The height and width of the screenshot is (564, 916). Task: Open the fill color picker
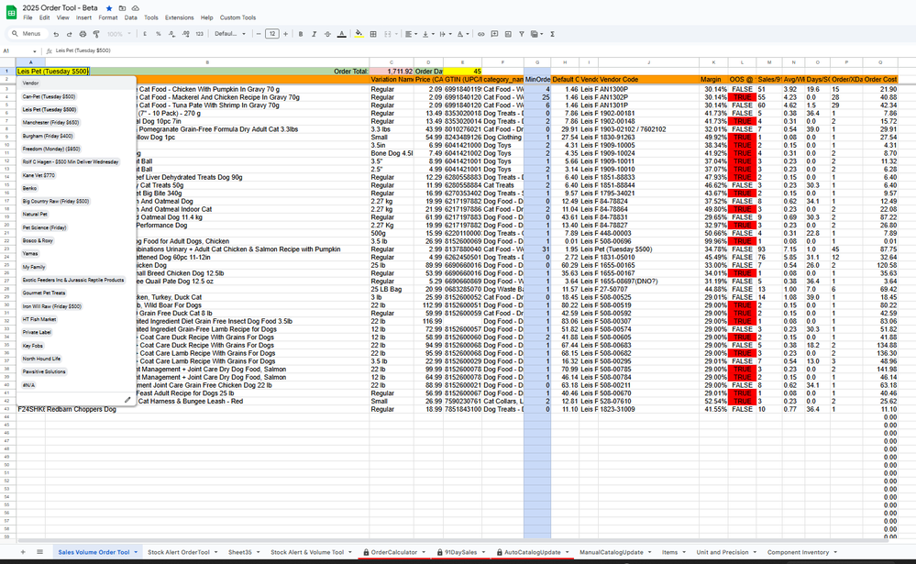[x=359, y=34]
